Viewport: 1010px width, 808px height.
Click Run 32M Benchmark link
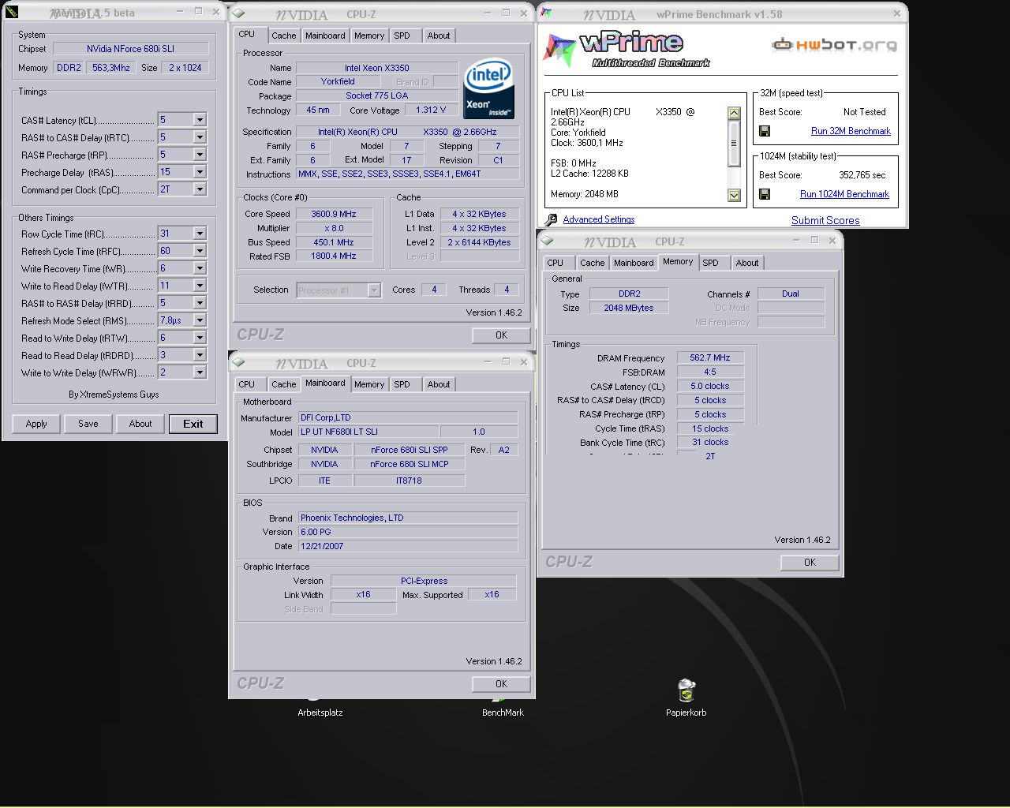pos(851,131)
